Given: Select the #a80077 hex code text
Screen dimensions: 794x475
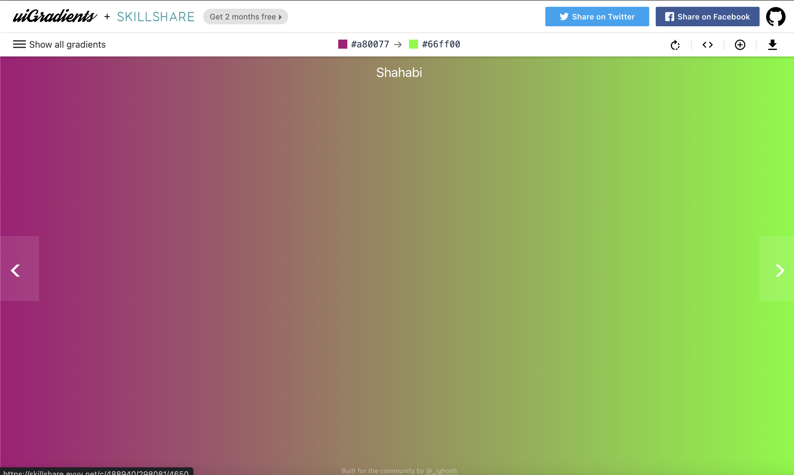Looking at the screenshot, I should click(x=370, y=44).
